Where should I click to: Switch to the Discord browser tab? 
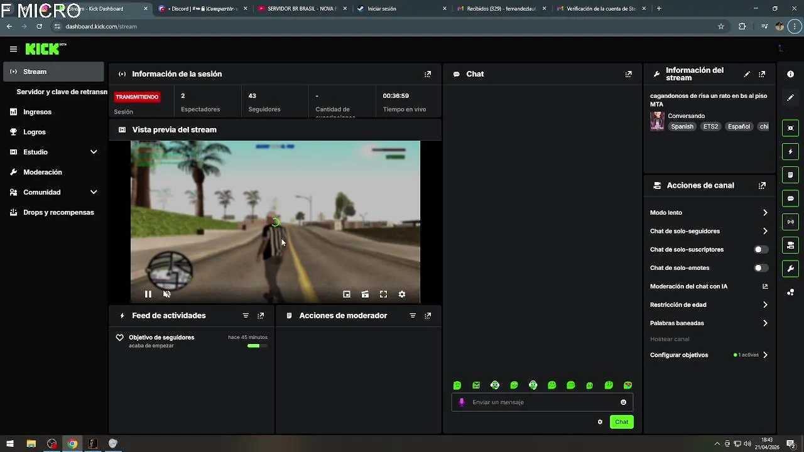(201, 9)
